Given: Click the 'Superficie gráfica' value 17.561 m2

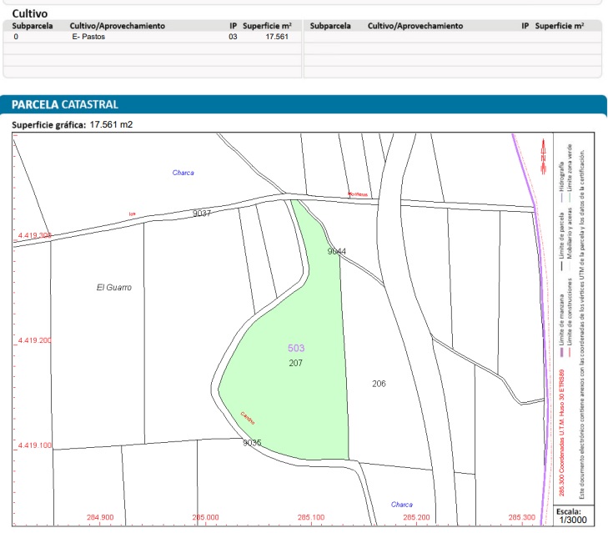Looking at the screenshot, I should 111,125.
